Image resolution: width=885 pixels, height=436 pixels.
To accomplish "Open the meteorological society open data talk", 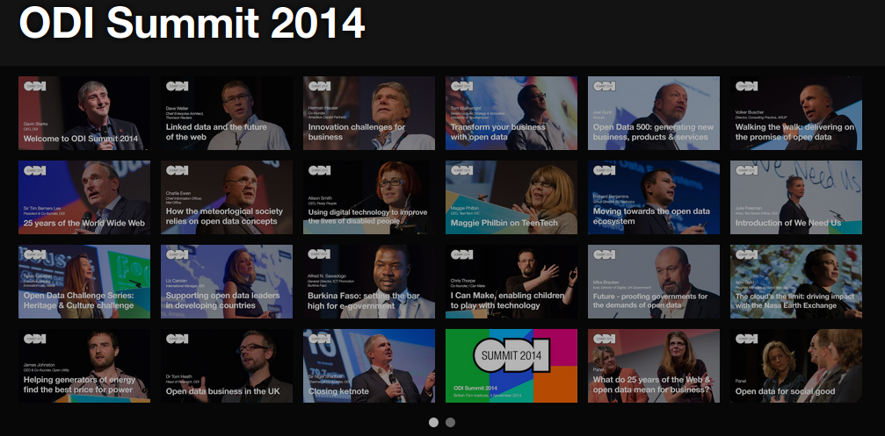I will click(227, 197).
